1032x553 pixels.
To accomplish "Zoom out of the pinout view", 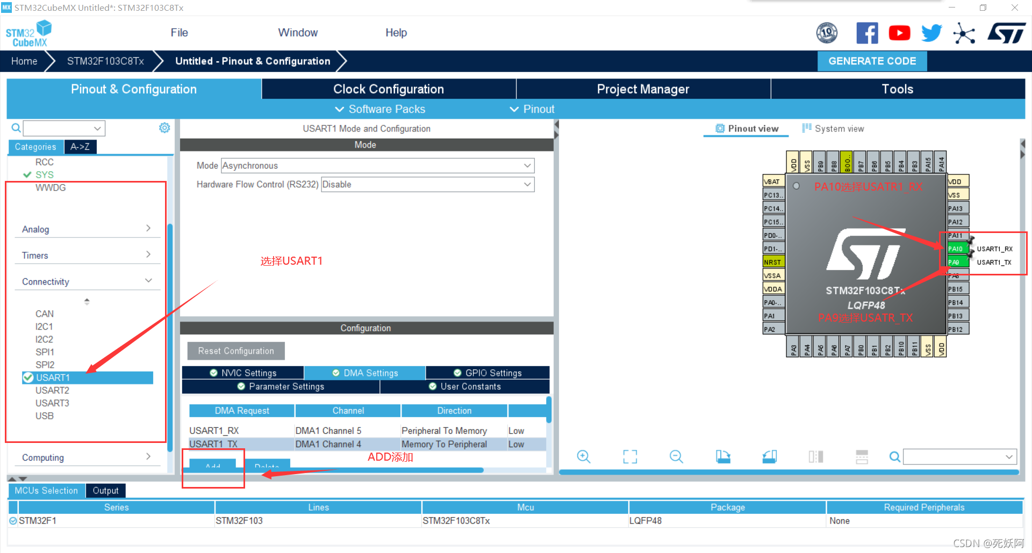I will pos(676,457).
